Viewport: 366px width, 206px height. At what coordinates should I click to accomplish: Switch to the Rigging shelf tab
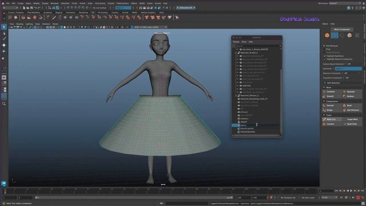[58, 13]
